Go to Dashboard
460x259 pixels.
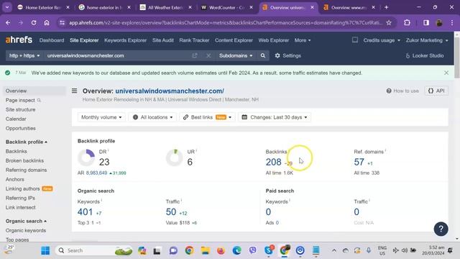pos(52,40)
